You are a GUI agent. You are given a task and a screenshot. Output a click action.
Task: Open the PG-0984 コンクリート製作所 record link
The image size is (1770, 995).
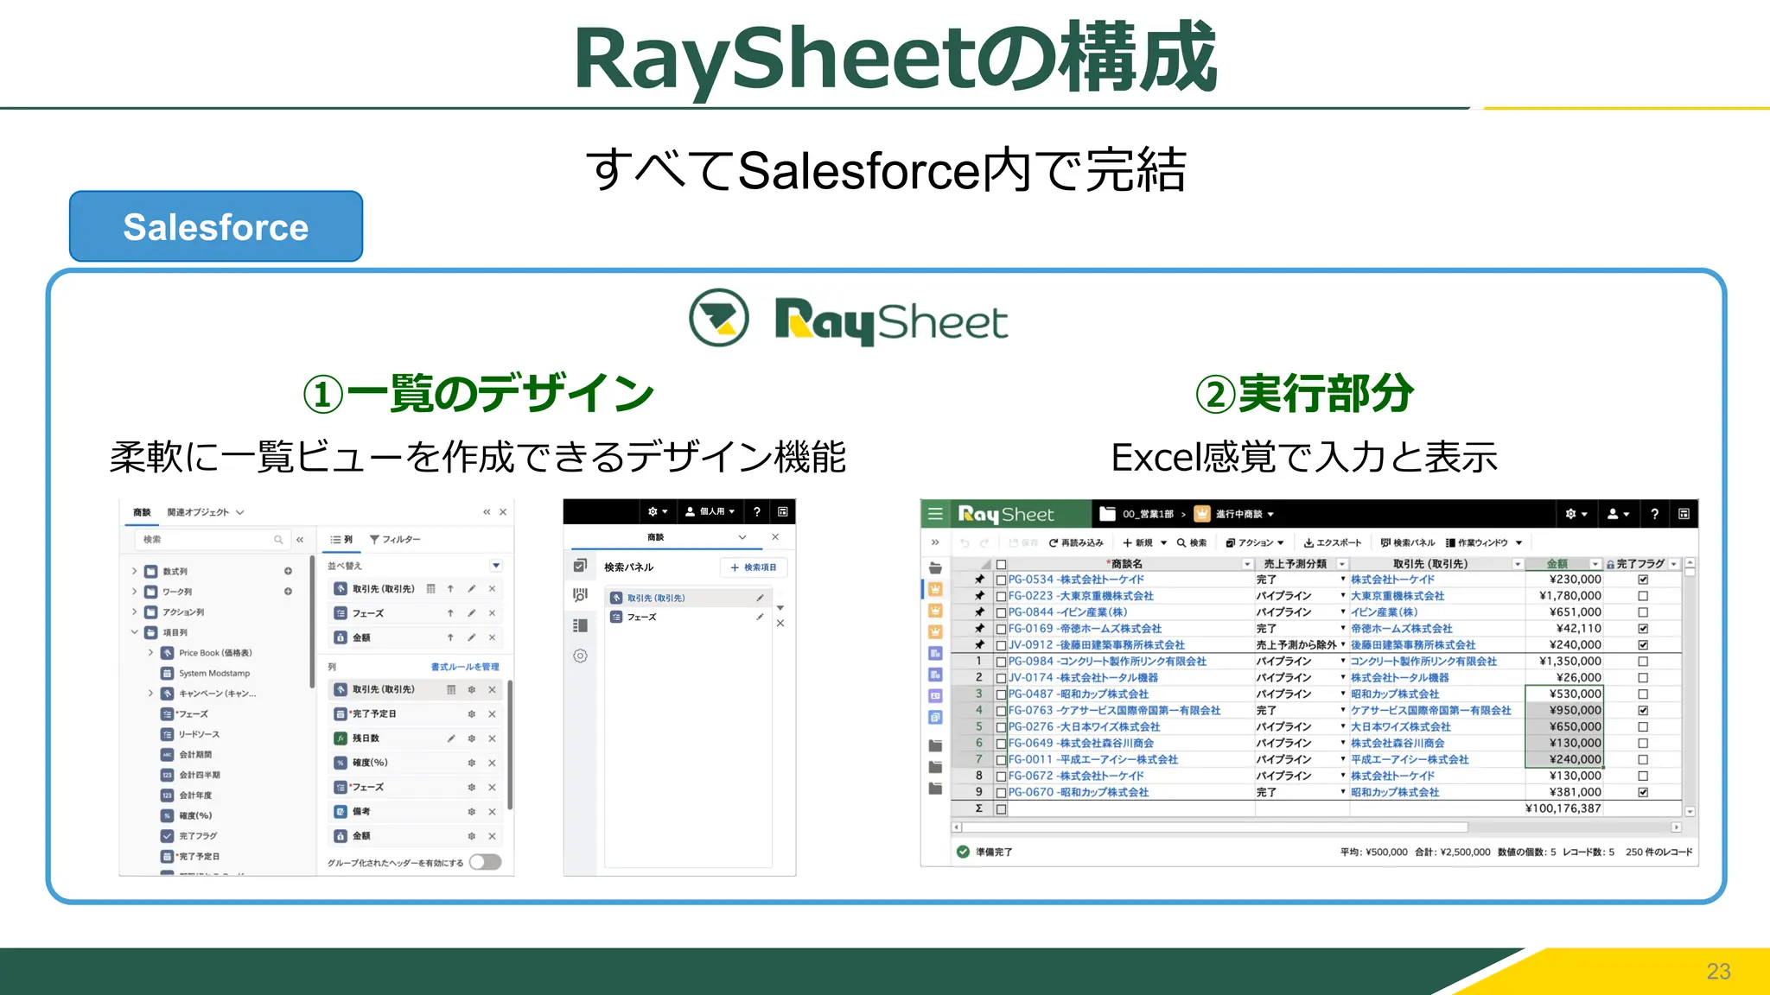(x=1107, y=662)
